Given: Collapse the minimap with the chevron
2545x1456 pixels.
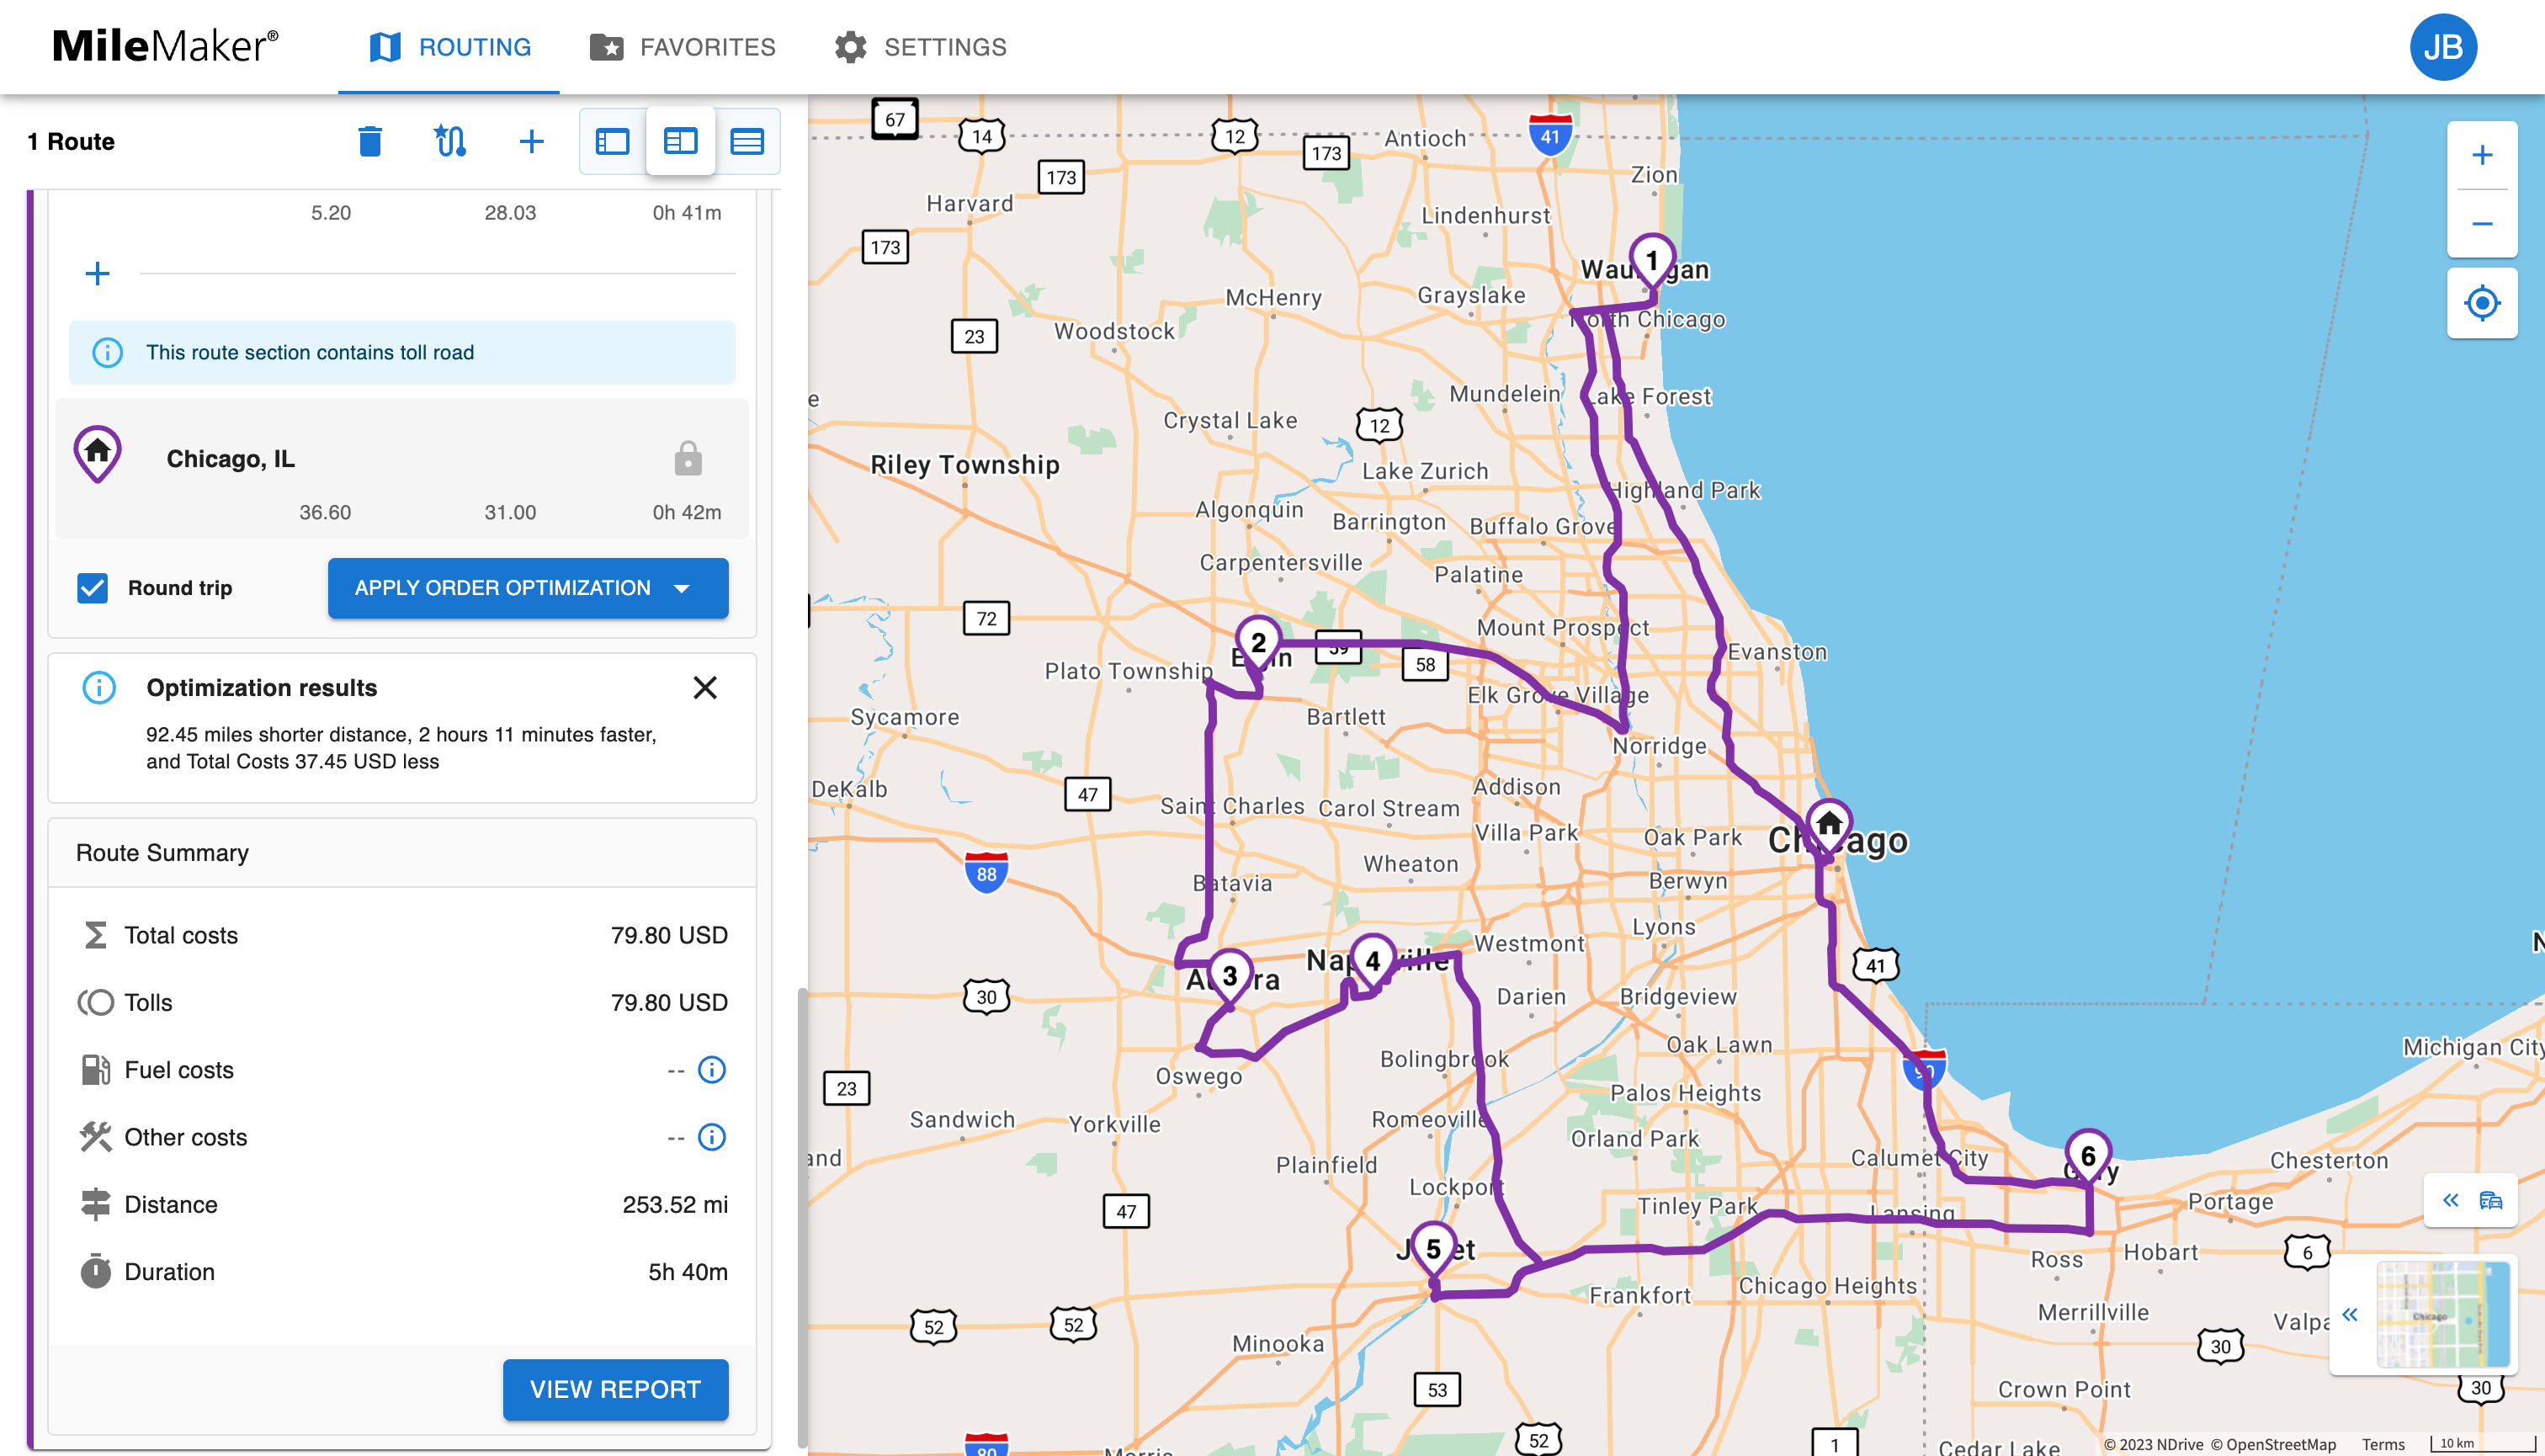Looking at the screenshot, I should tap(2350, 1315).
